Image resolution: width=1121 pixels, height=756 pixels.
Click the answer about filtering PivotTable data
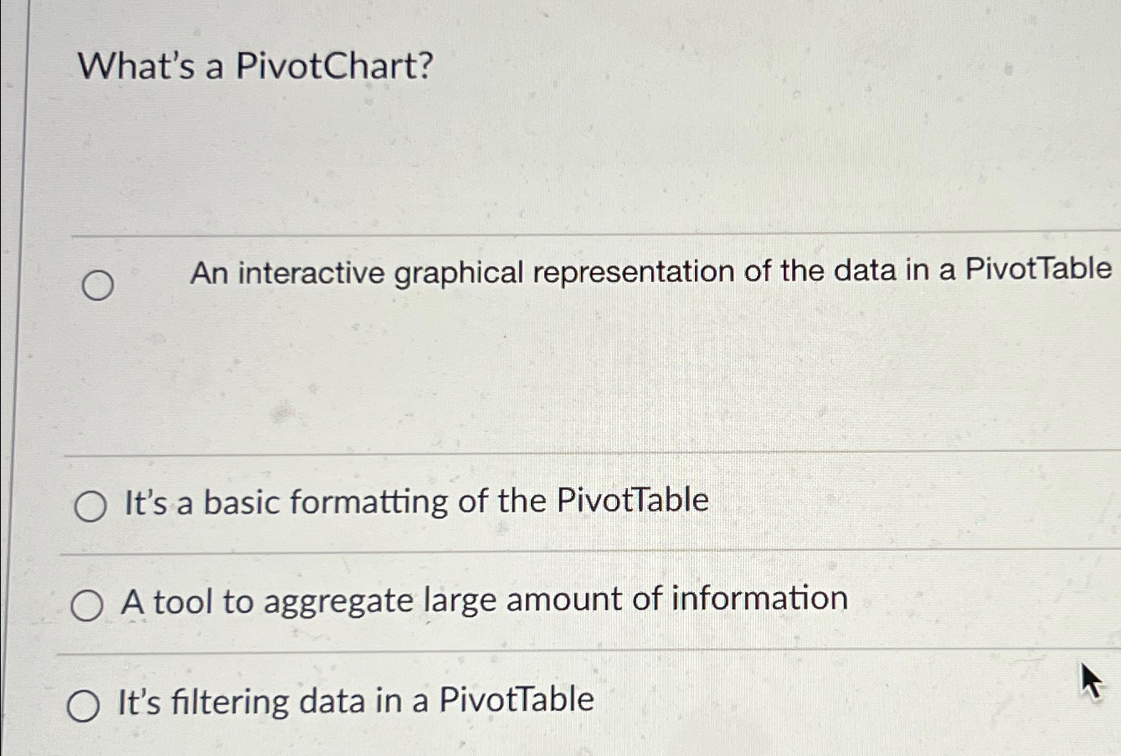click(x=356, y=702)
